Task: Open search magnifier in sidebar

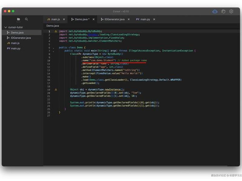Action: (26, 19)
